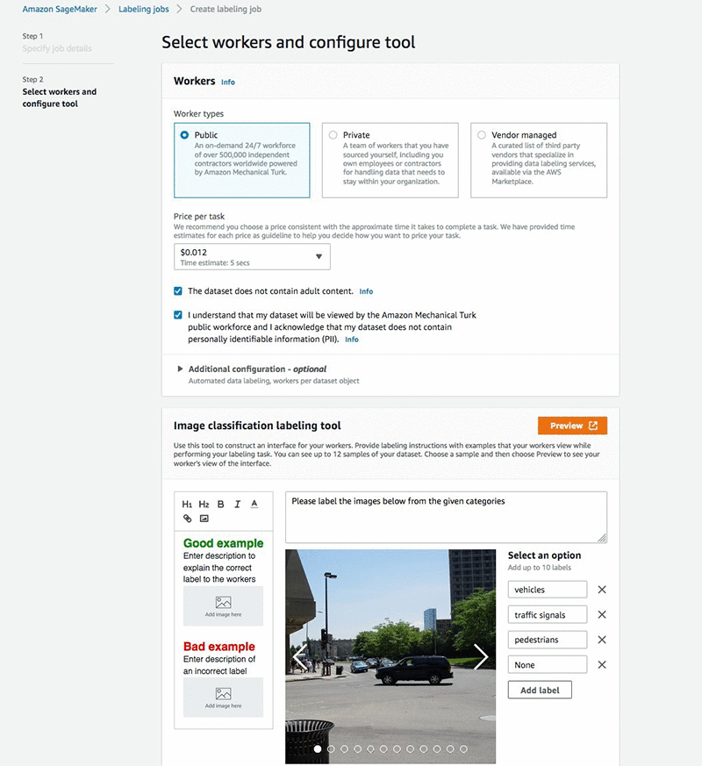
Task: Remove the traffic signals label
Action: click(x=602, y=614)
